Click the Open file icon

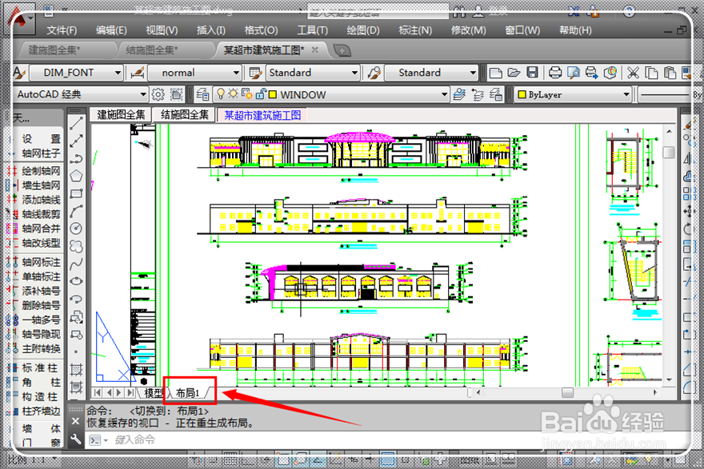tap(514, 73)
